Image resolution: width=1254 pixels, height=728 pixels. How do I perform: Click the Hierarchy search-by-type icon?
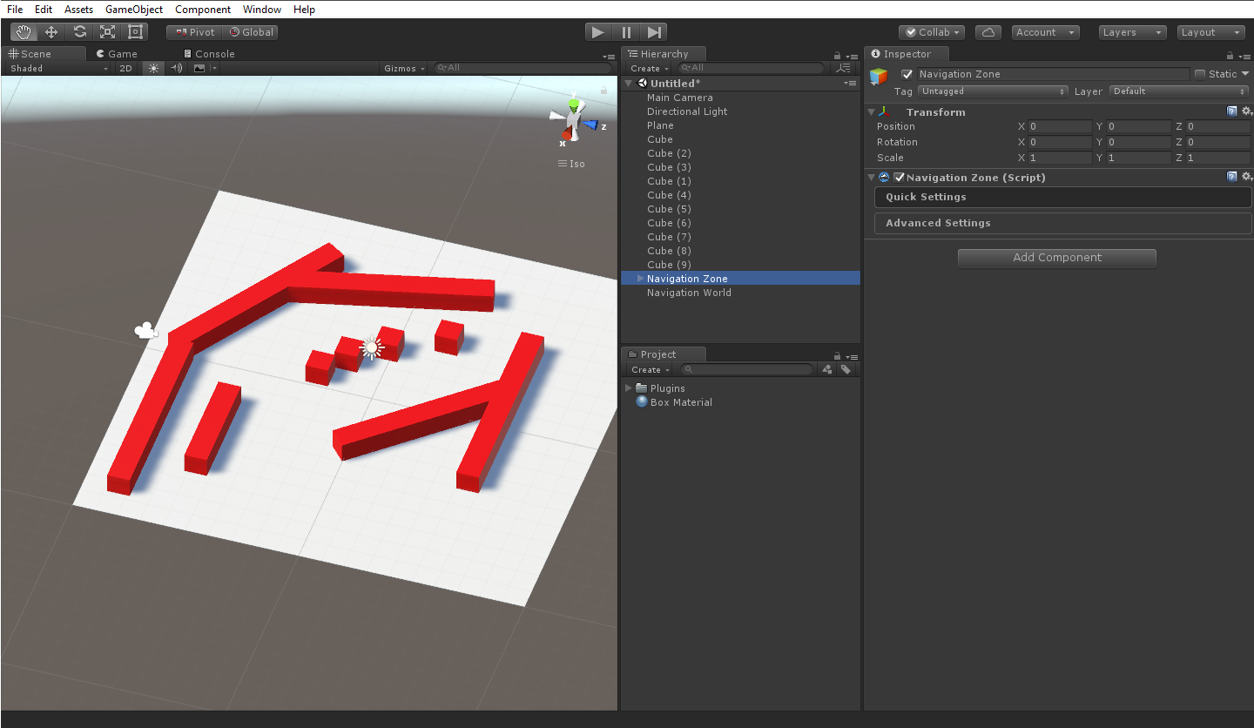pyautogui.click(x=841, y=68)
